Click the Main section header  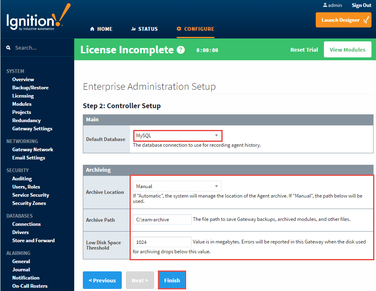pyautogui.click(x=228, y=120)
